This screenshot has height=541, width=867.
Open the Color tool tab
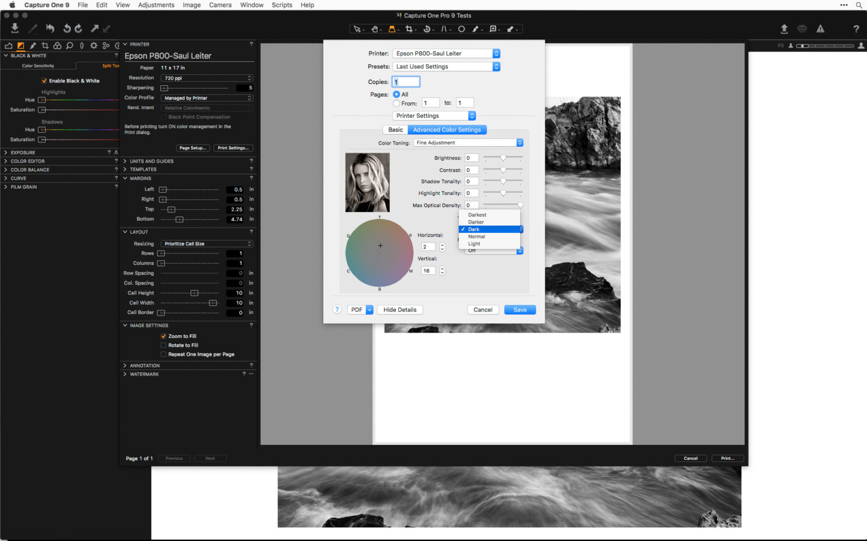coord(58,46)
